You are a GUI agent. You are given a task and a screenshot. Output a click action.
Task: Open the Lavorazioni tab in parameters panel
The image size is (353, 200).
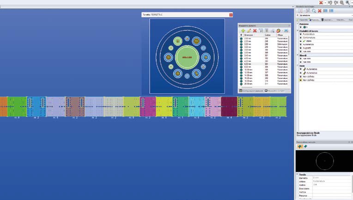327,20
